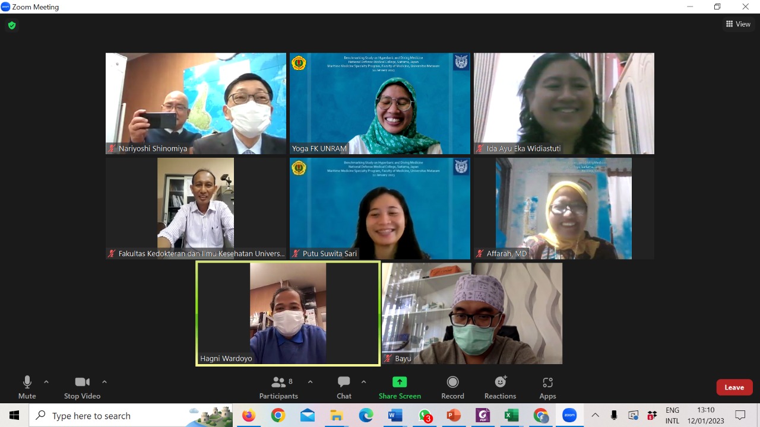Click the green encryption shield icon
This screenshot has width=760, height=427.
click(11, 26)
